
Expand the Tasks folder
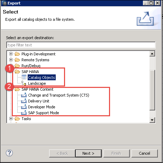(x=11, y=119)
